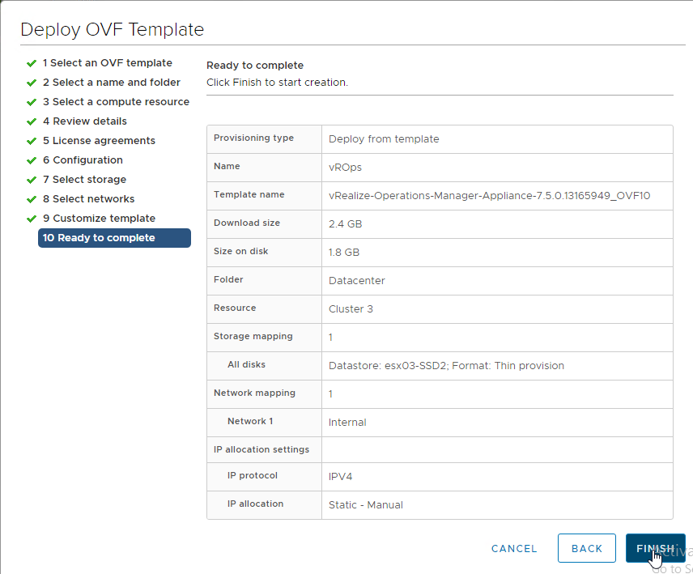
Task: Click the IP protocol value 'IPV4'
Action: coord(340,477)
